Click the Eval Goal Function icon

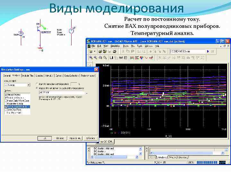137,58
